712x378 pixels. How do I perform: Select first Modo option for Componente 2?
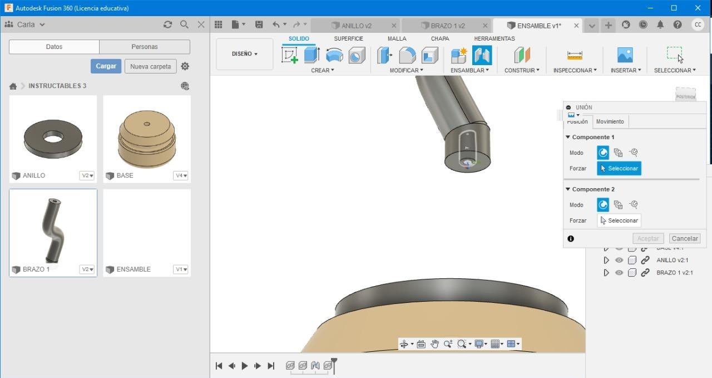click(x=603, y=205)
